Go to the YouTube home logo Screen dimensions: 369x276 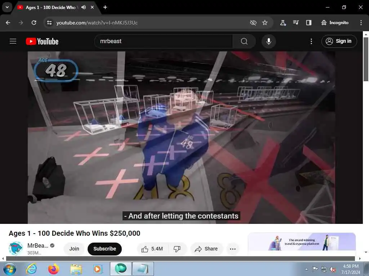point(42,41)
